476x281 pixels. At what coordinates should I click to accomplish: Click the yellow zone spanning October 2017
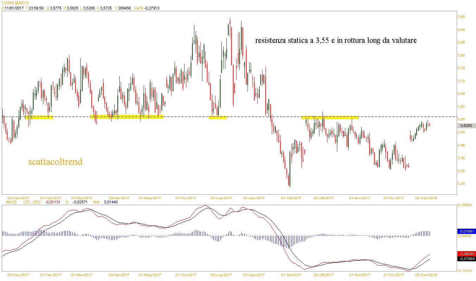tap(330, 117)
